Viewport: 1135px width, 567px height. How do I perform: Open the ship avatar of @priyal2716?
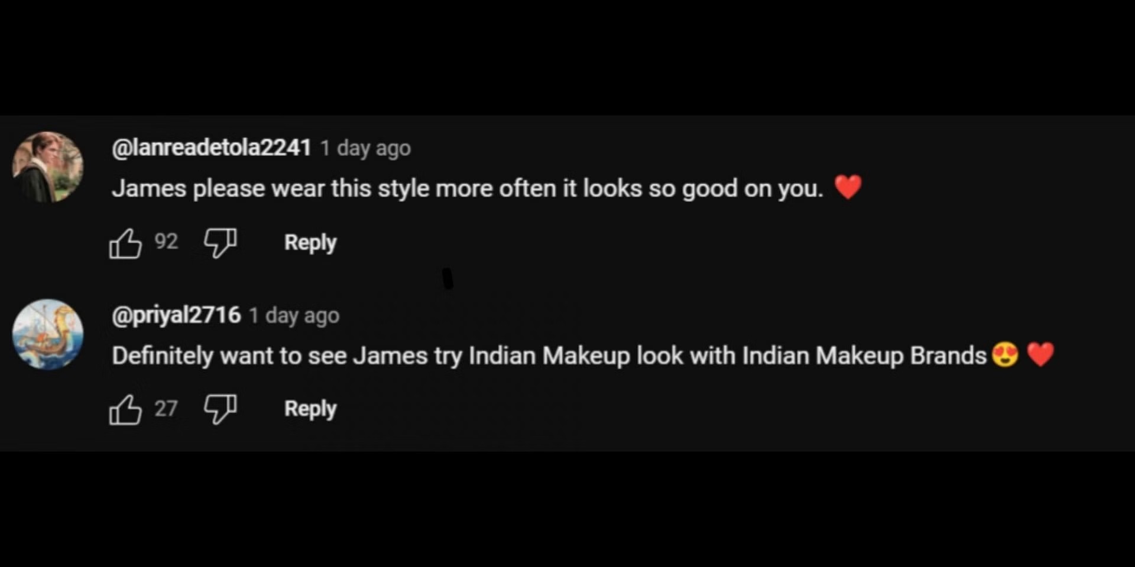48,334
